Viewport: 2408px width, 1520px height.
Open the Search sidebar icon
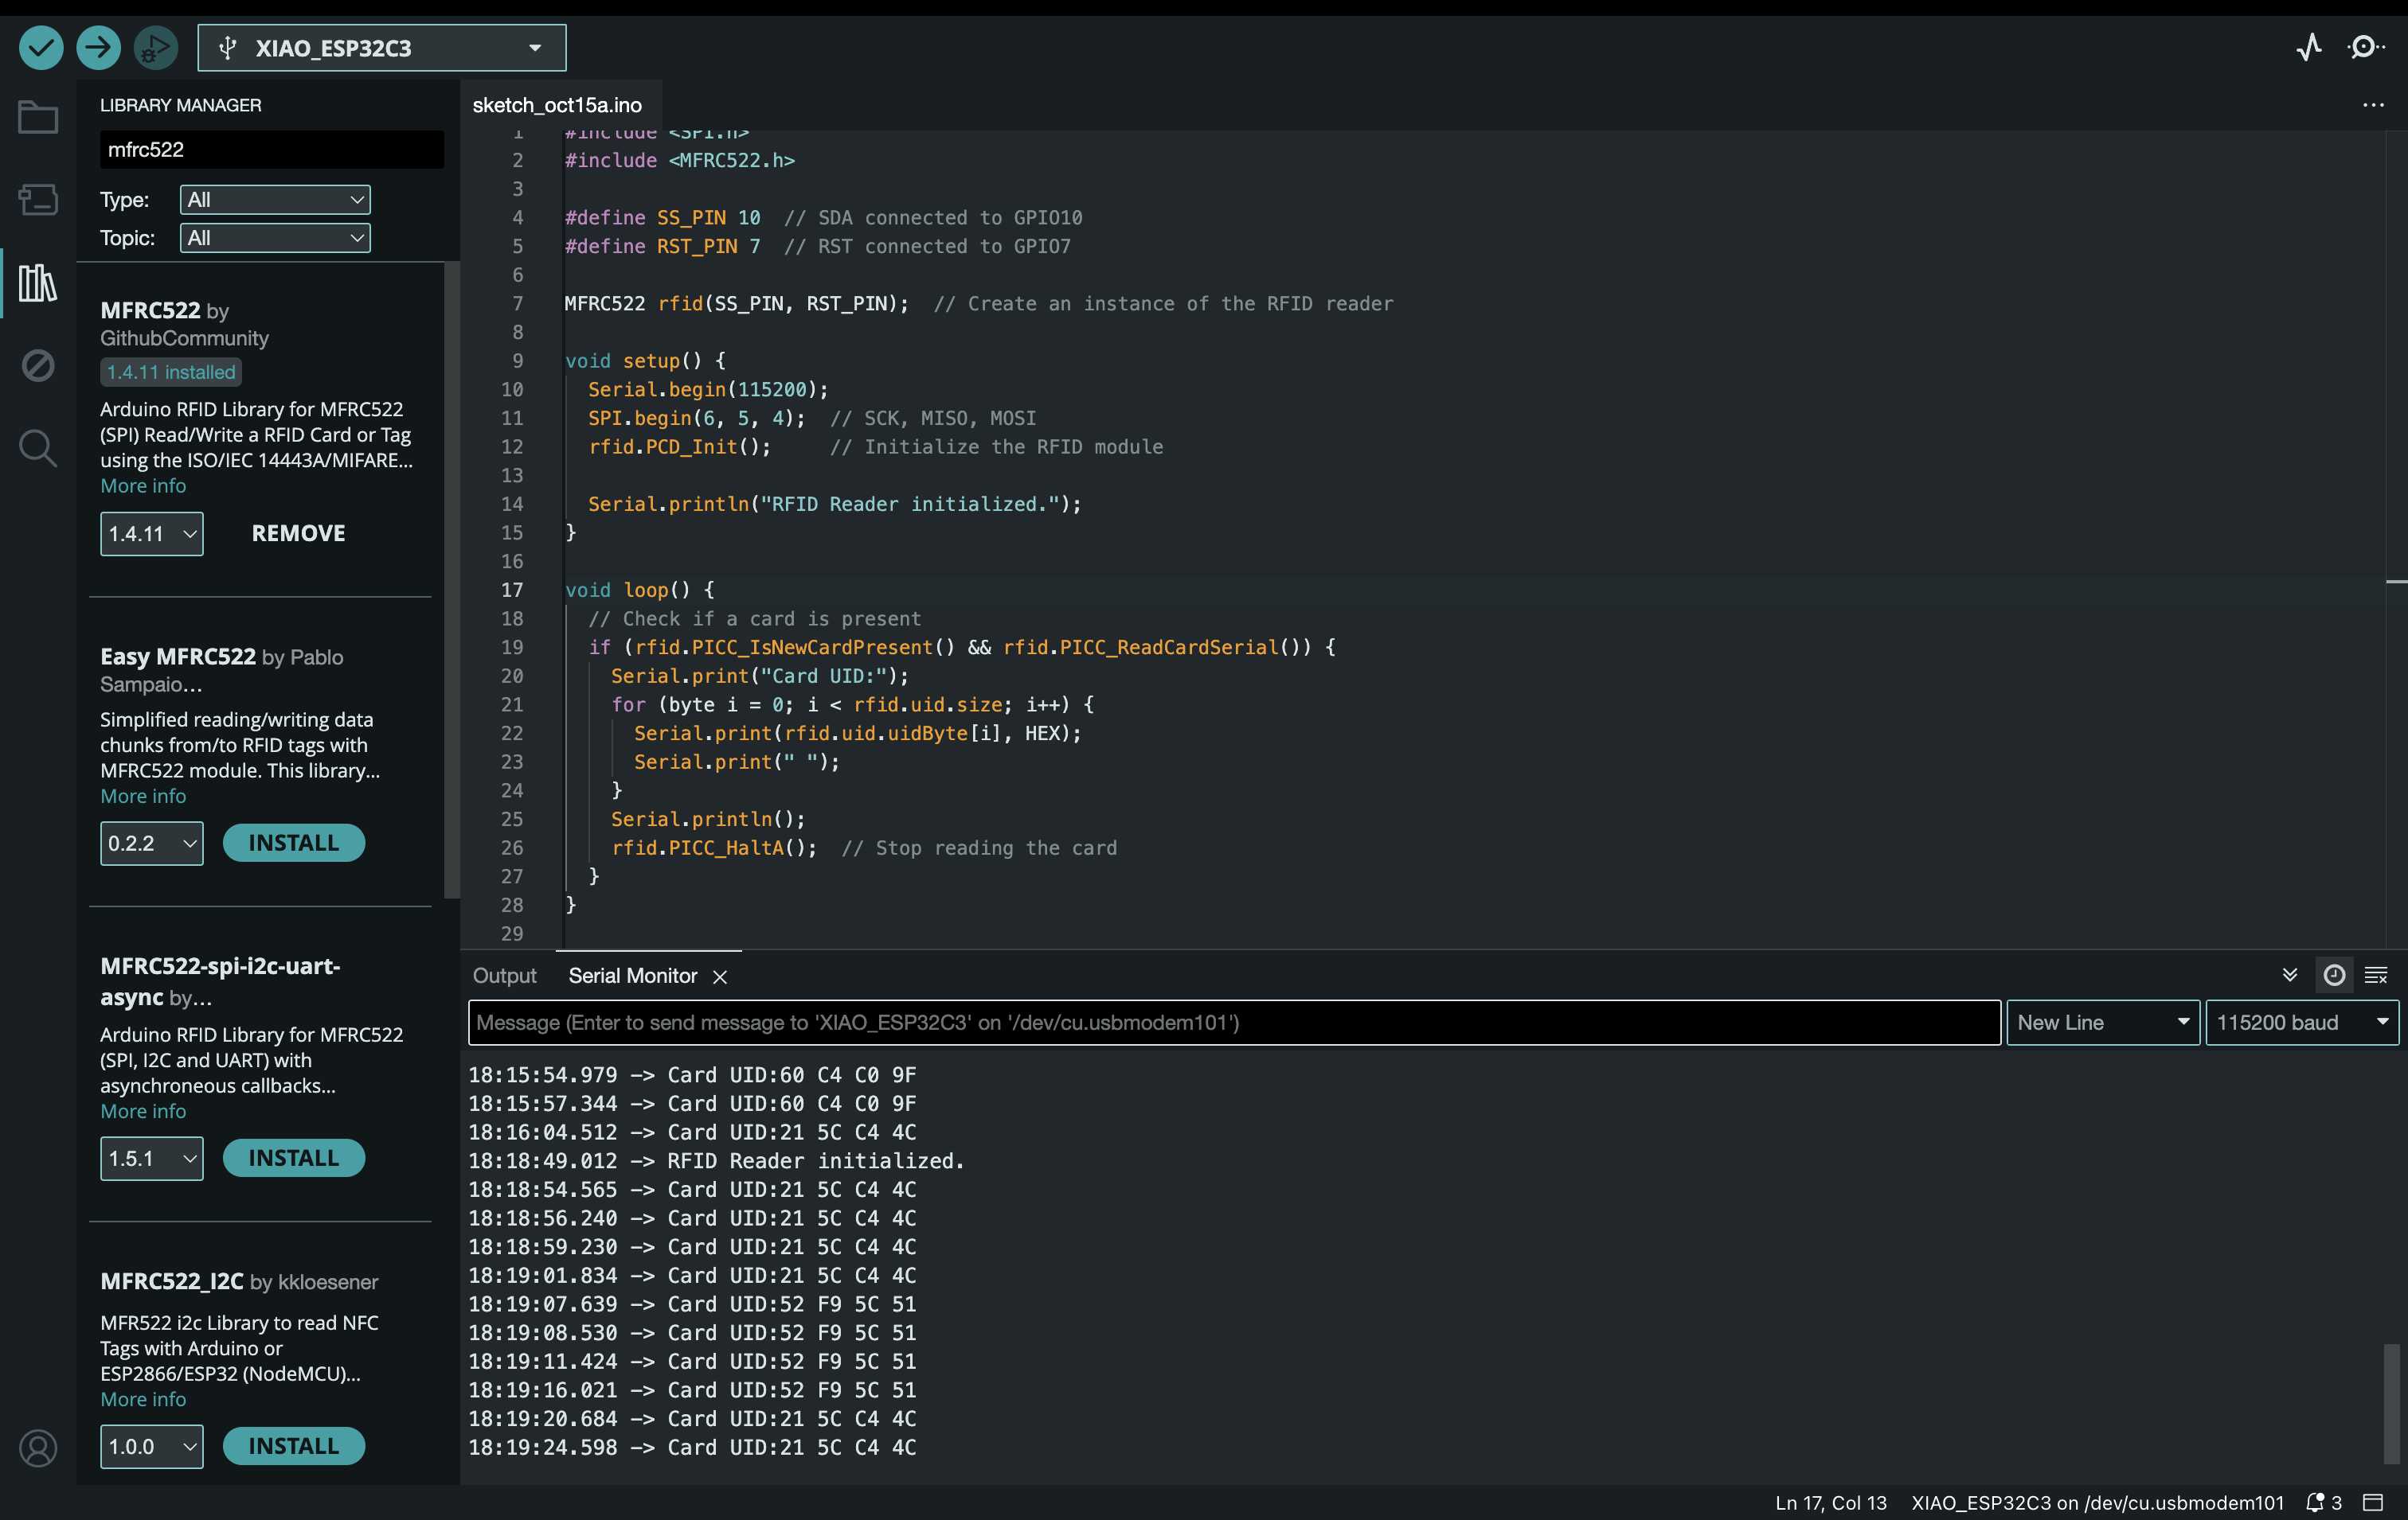(38, 448)
